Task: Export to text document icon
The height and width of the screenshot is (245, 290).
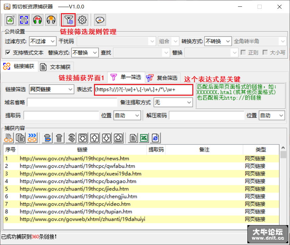Action: pos(133,138)
